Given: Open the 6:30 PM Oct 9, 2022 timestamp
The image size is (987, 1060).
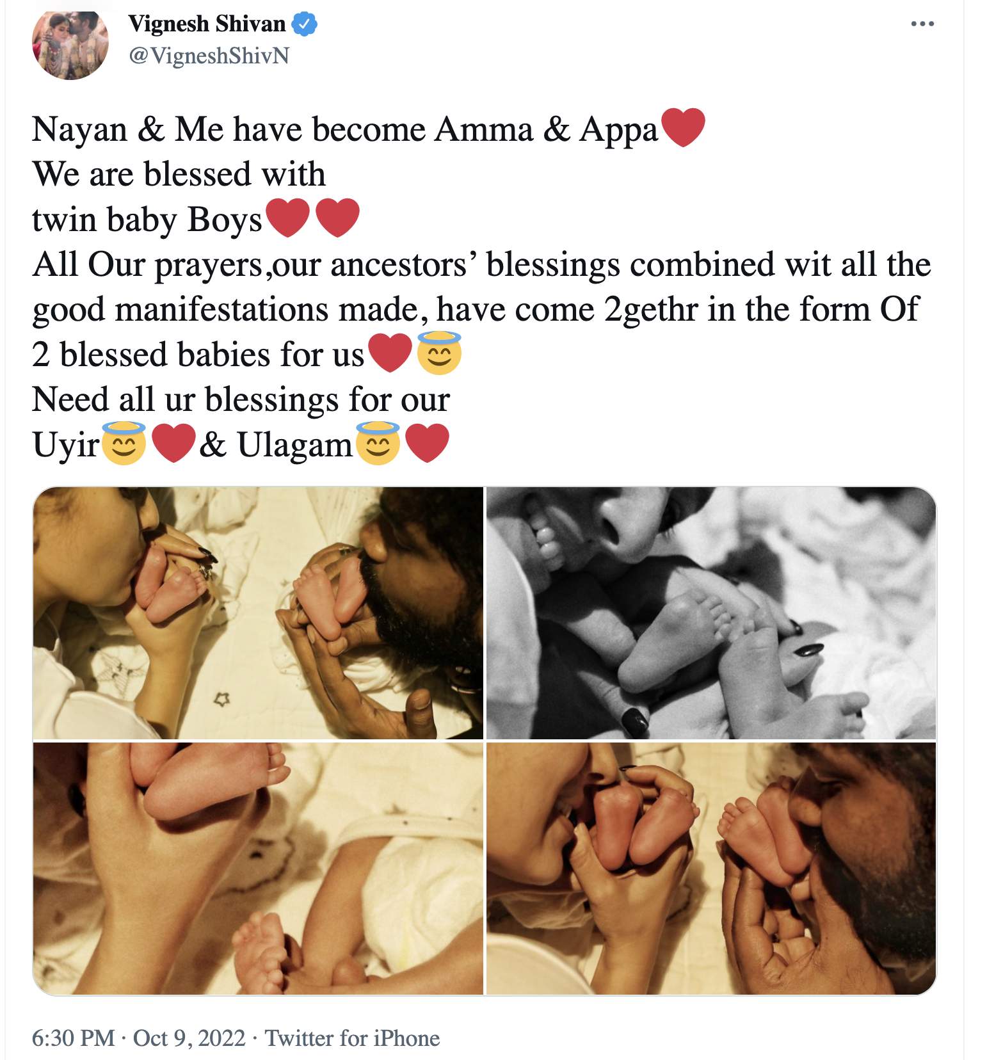Looking at the screenshot, I should (139, 1038).
